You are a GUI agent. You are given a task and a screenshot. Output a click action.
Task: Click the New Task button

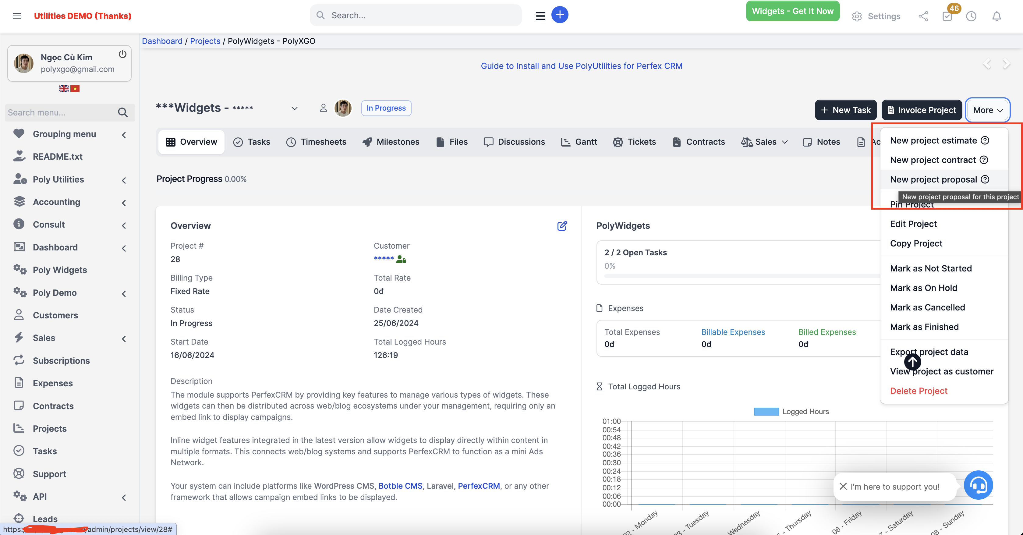tap(845, 110)
